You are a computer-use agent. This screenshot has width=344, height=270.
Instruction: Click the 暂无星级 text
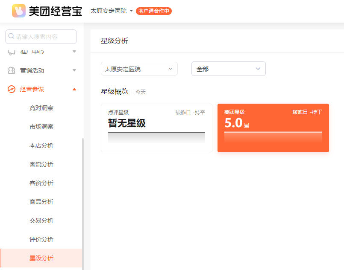coord(127,123)
